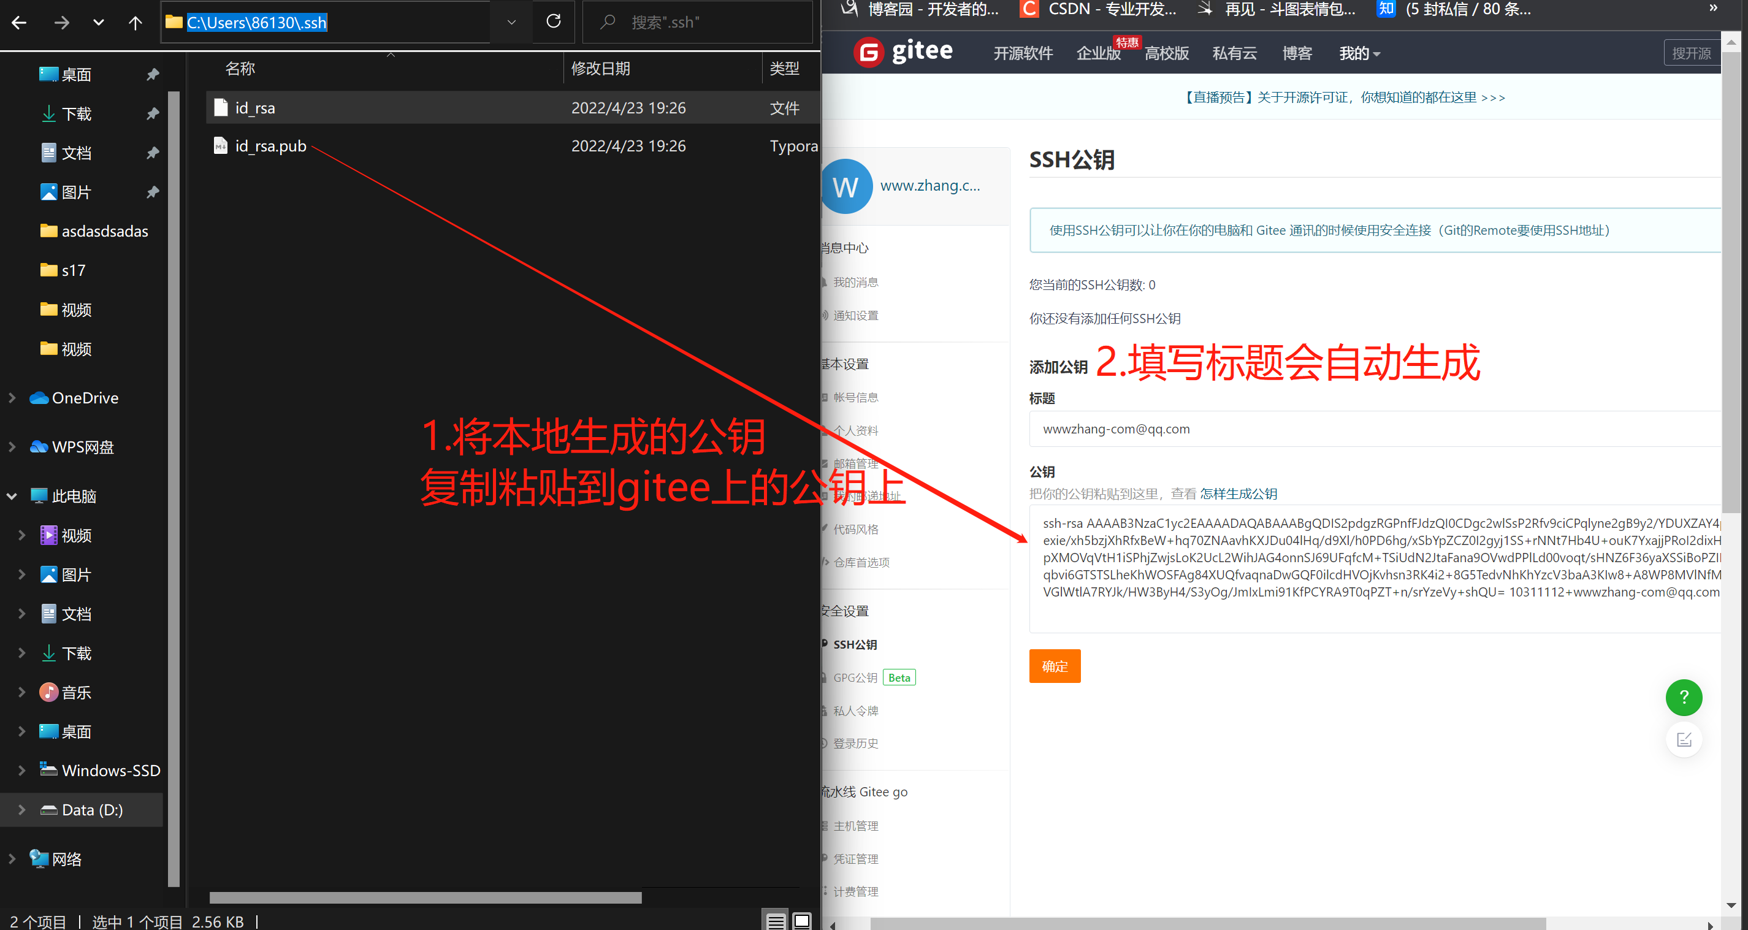Select the 音乐 library icon

pos(48,693)
